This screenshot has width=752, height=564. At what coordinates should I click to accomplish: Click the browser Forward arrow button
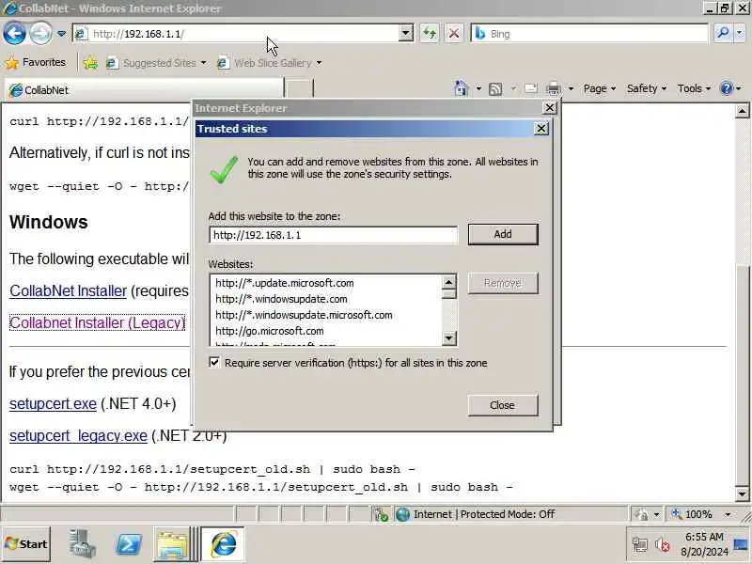[x=40, y=34]
